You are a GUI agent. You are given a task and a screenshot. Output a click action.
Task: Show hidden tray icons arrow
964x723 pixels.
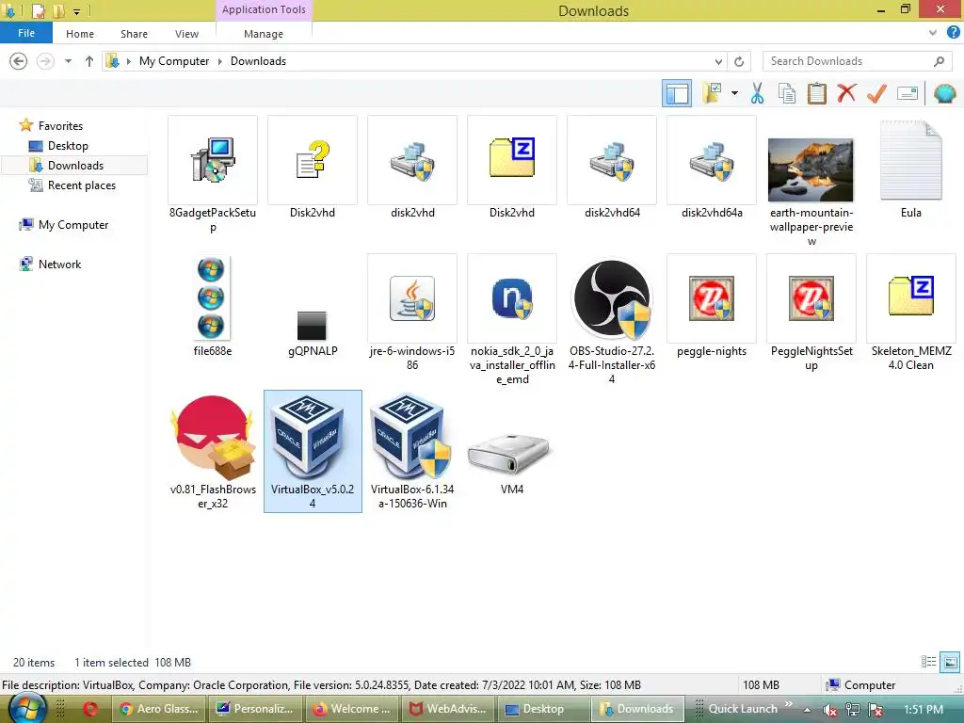pyautogui.click(x=807, y=710)
